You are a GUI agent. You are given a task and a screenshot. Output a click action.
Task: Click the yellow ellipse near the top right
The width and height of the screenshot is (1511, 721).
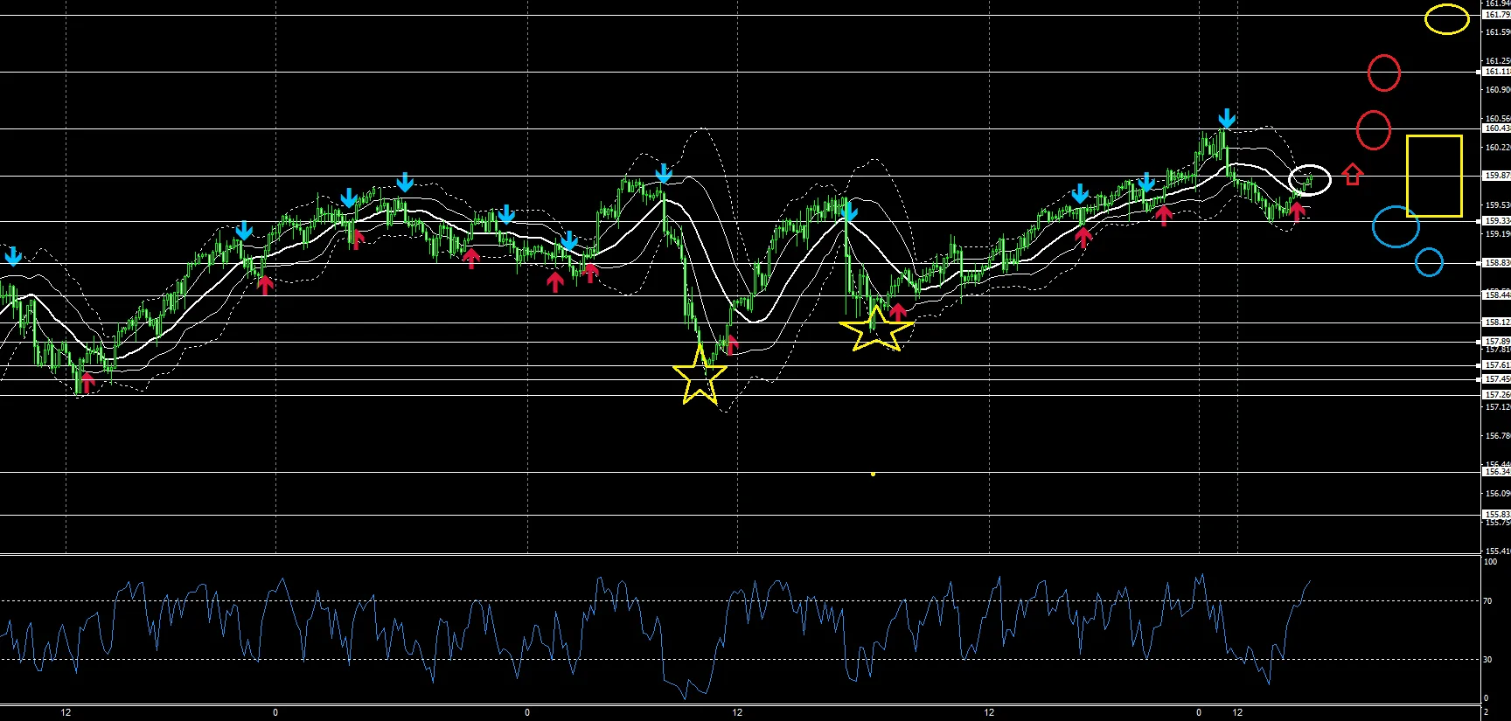coord(1447,19)
